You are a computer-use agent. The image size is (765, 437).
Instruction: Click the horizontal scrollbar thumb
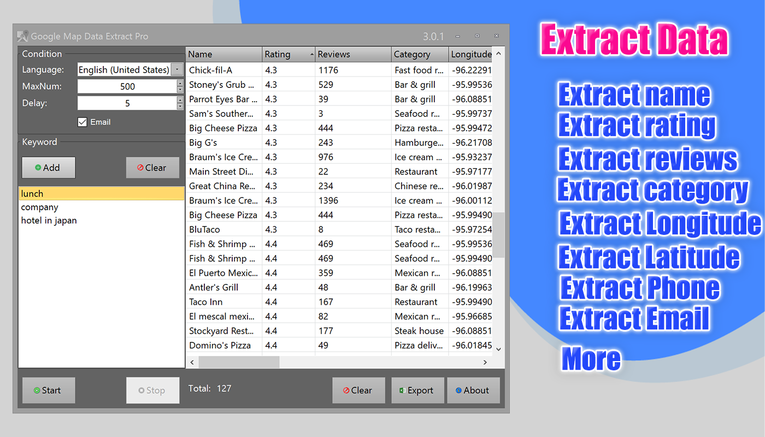pyautogui.click(x=239, y=362)
